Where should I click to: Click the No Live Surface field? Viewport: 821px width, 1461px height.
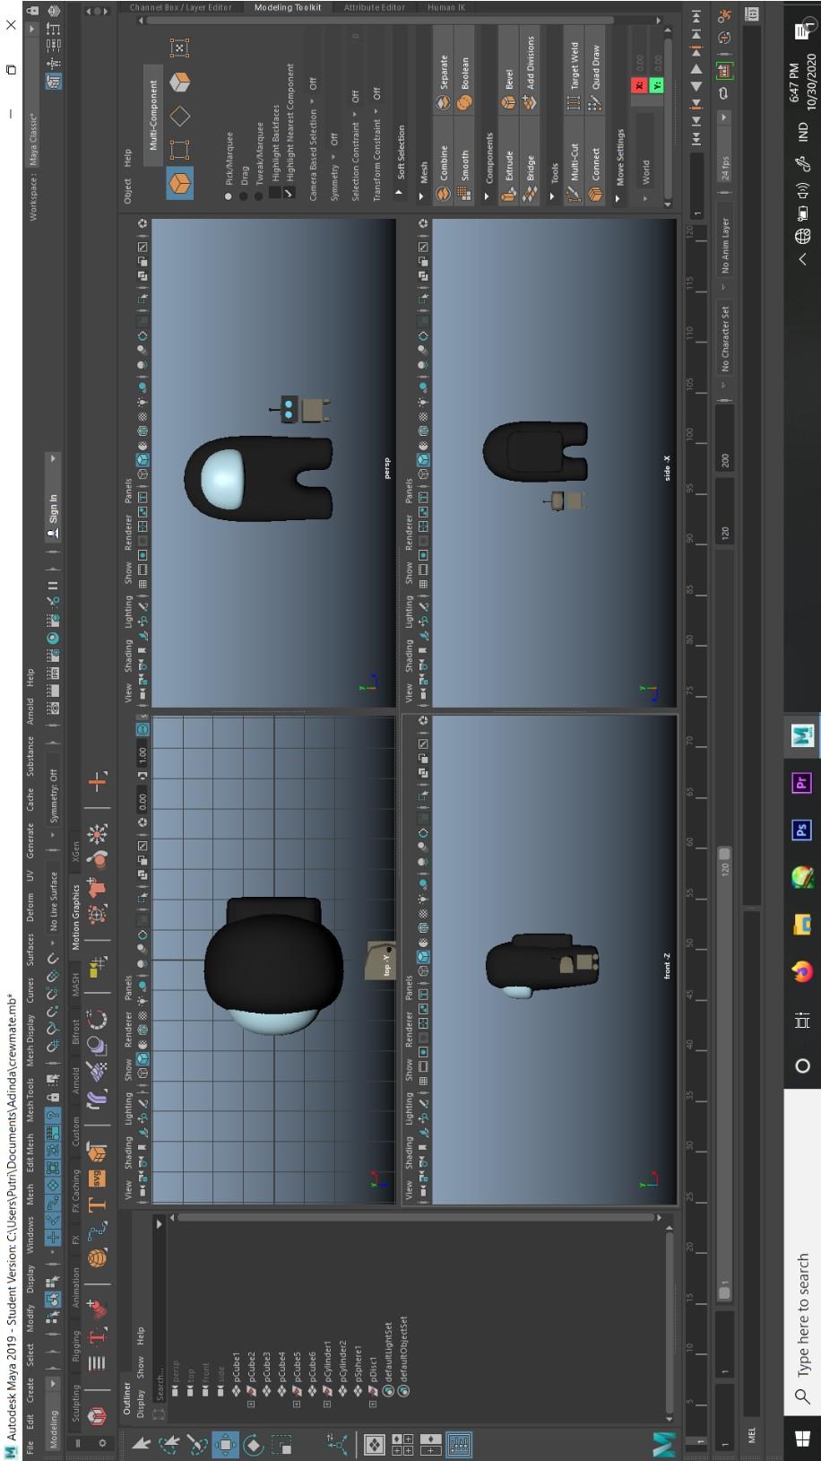click(x=54, y=900)
